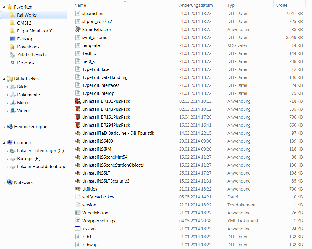The height and width of the screenshot is (249, 312).
Task: Expand the Bilder library
Action: [7, 87]
